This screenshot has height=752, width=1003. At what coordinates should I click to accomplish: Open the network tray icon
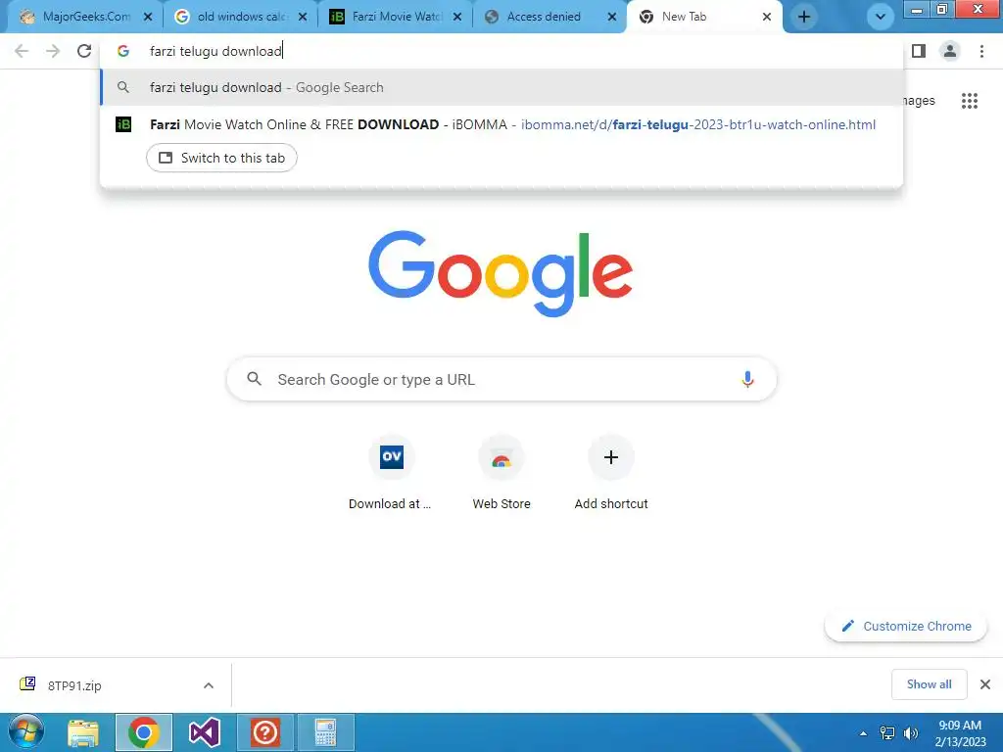click(x=887, y=733)
